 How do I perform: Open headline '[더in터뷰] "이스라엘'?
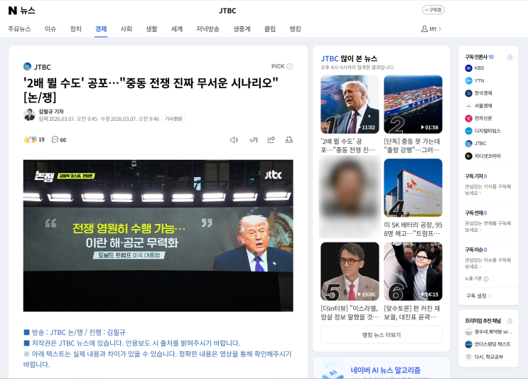(x=350, y=313)
